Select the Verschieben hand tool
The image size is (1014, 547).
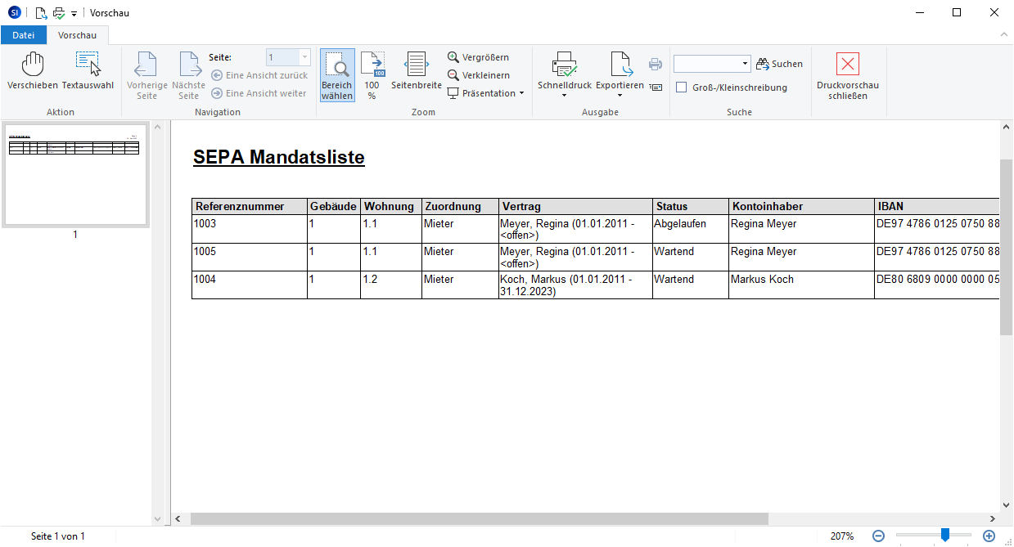click(33, 72)
